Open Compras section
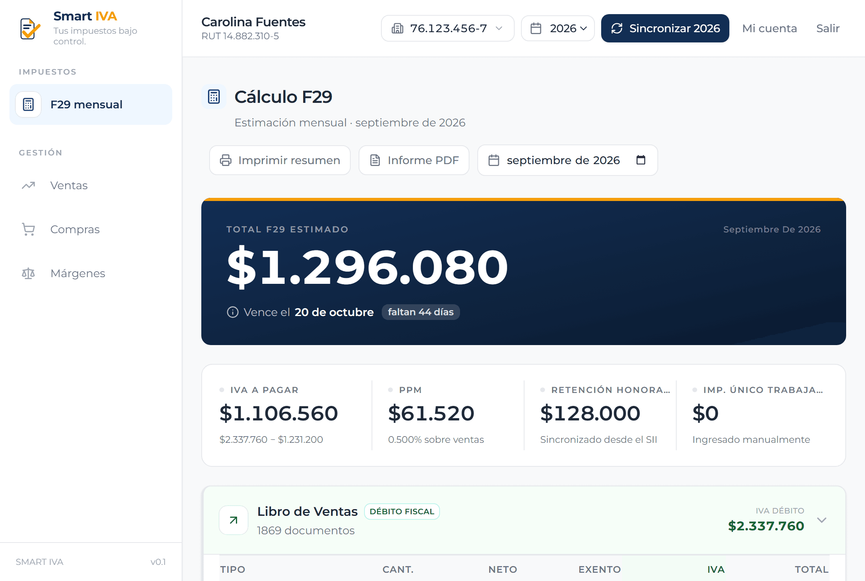The width and height of the screenshot is (865, 581). pyautogui.click(x=75, y=229)
